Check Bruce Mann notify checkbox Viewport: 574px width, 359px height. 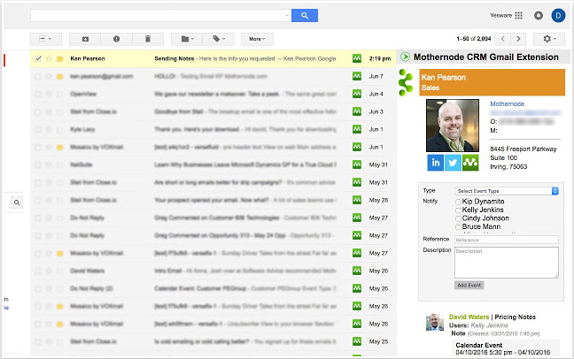[458, 227]
